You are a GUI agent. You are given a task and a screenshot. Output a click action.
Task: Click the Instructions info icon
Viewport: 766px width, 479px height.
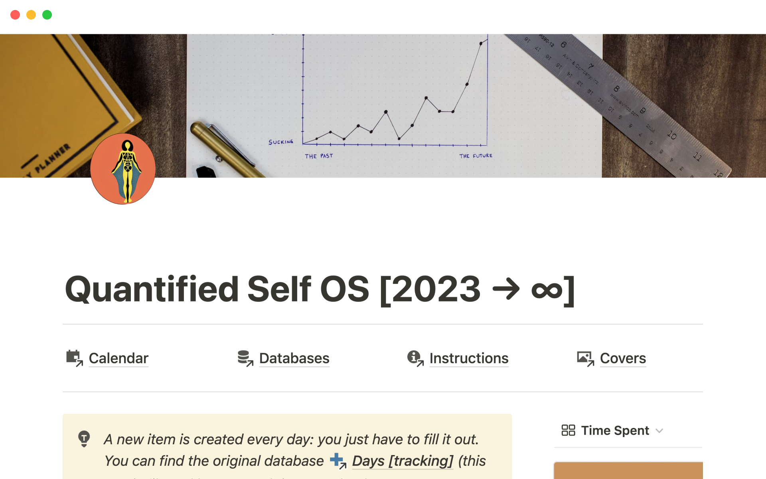click(415, 358)
